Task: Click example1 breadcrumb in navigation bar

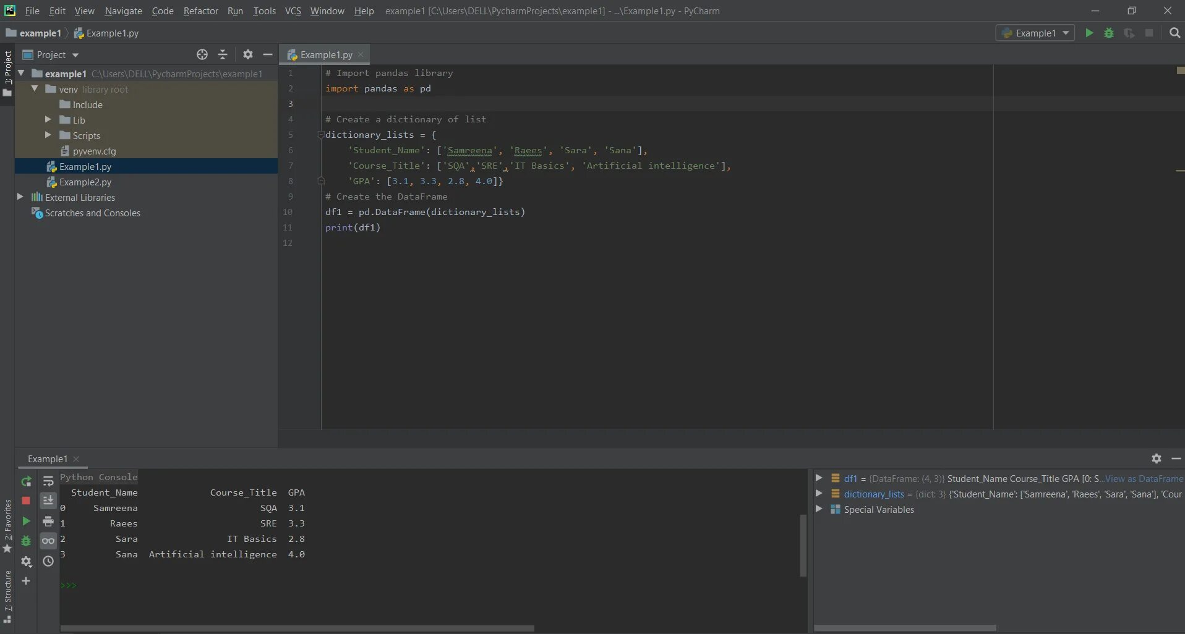Action: pyautogui.click(x=33, y=33)
